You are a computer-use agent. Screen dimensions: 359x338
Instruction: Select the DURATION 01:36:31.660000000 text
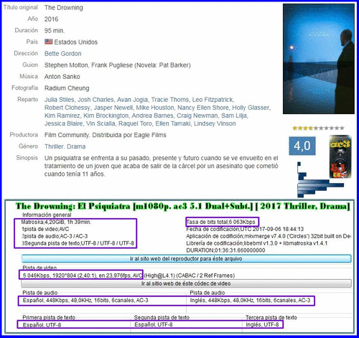pos(225,250)
